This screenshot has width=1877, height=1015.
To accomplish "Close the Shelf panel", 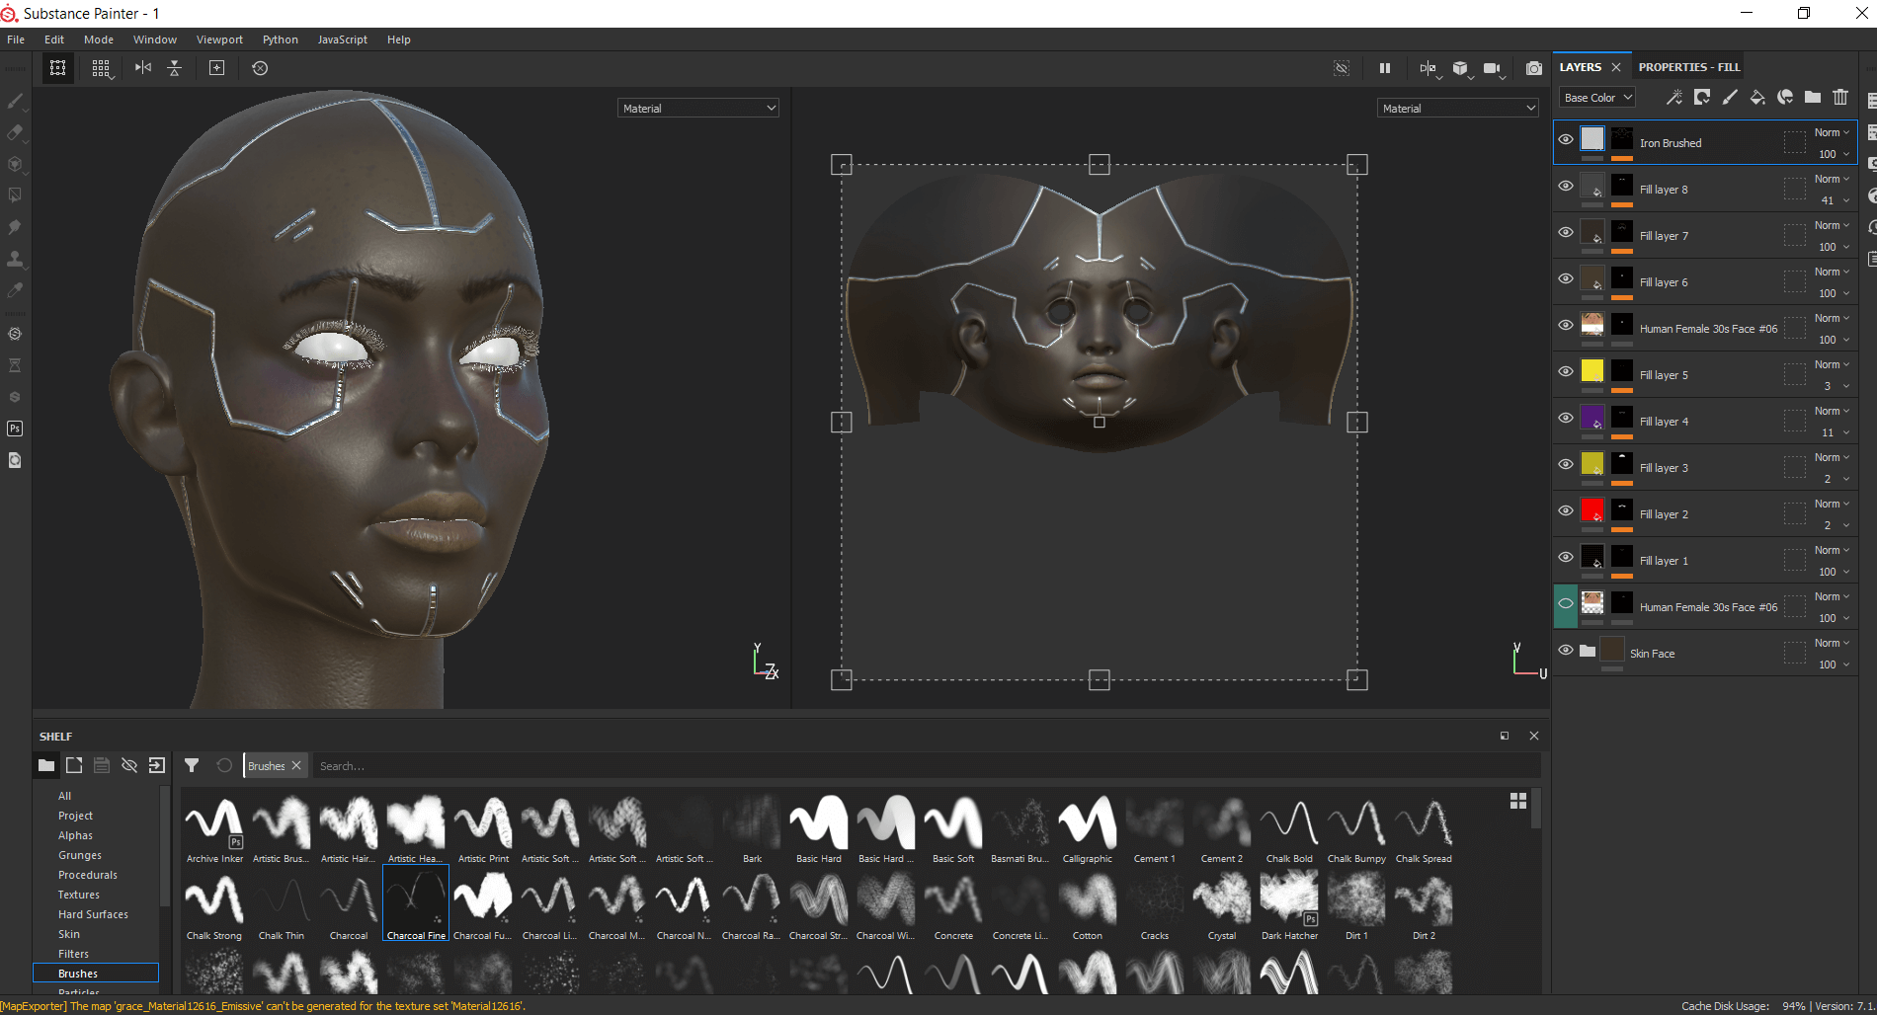I will point(1534,736).
